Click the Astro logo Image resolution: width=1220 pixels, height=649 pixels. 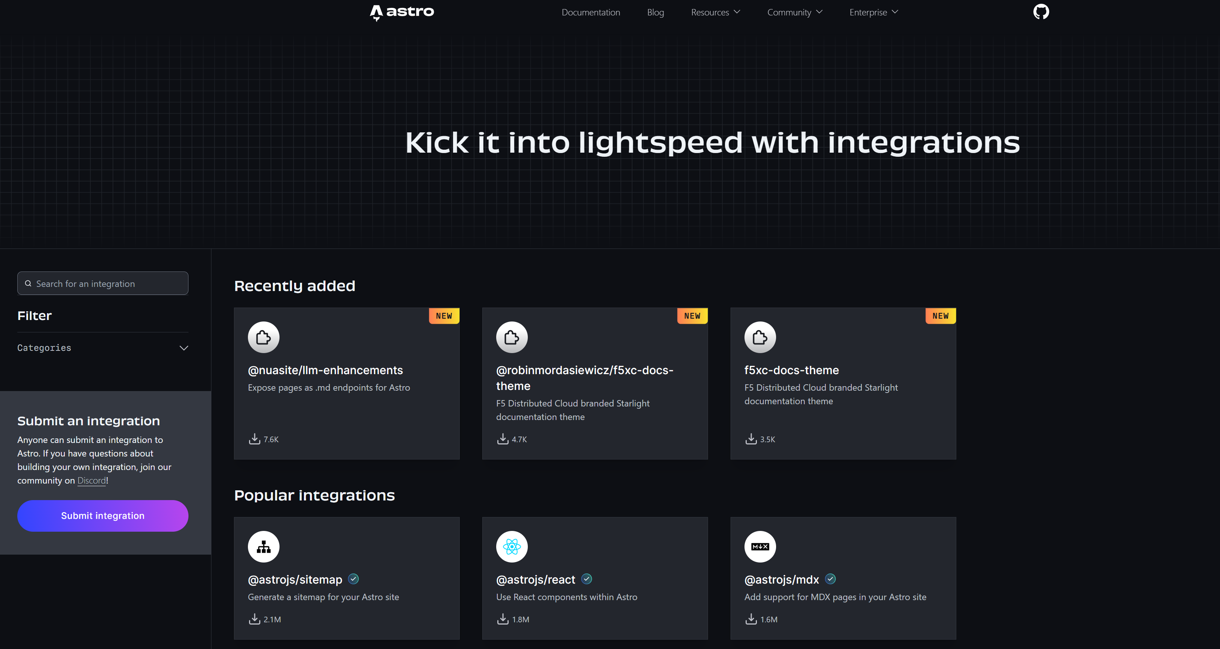(402, 13)
